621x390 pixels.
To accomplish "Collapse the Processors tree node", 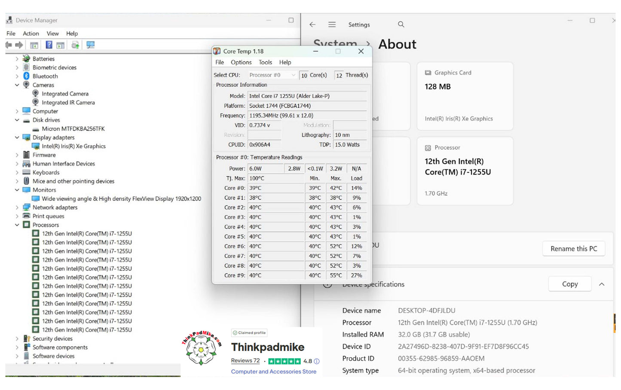I will coord(17,225).
